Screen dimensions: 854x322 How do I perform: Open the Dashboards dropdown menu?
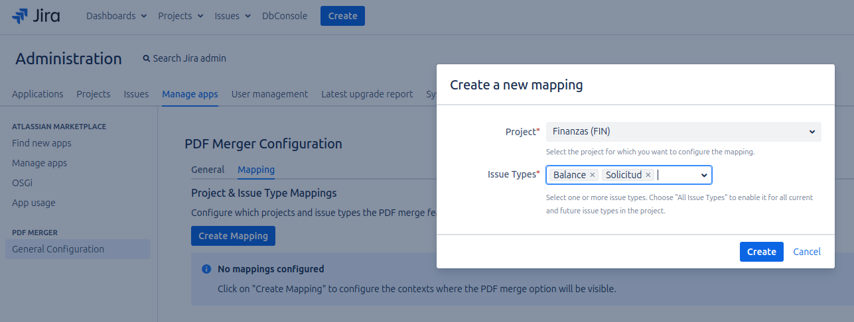point(116,16)
